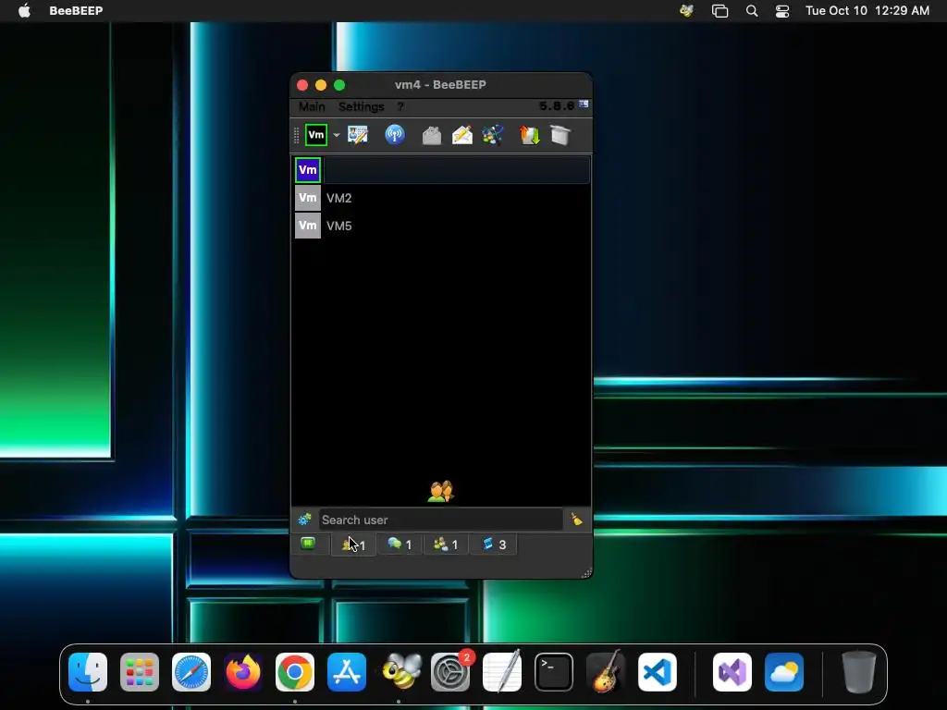Switch to the chat bubbles tab

(x=400, y=545)
